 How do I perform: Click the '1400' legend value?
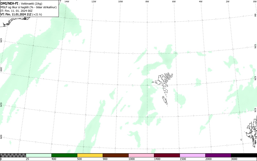point(157,159)
